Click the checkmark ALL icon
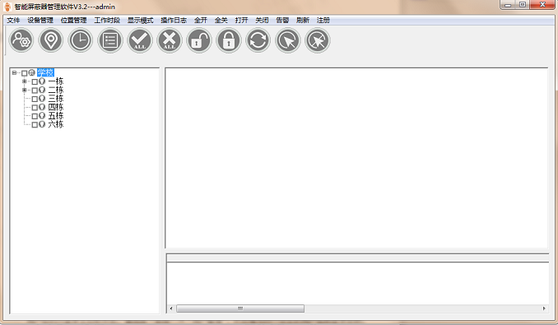 coord(140,40)
